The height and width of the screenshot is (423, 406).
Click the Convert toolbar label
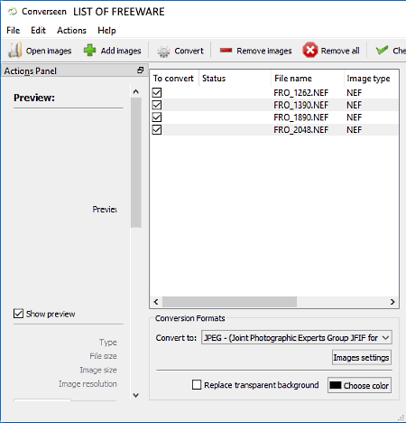189,51
